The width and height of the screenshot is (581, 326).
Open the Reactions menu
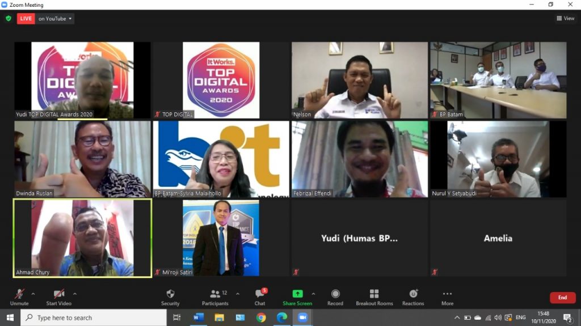(x=413, y=297)
